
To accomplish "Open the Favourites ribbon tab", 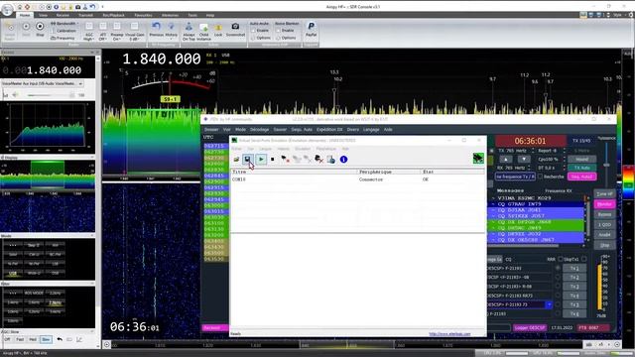I will point(143,15).
